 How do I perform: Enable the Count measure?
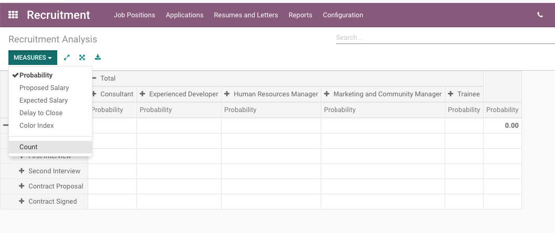[28, 147]
